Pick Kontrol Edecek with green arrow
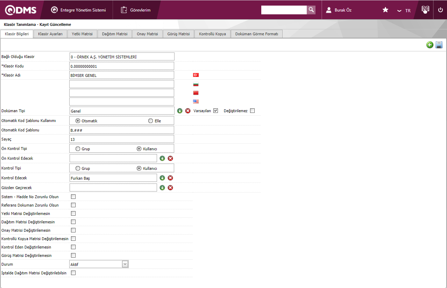Screen dimensions: 447x288 (162, 178)
